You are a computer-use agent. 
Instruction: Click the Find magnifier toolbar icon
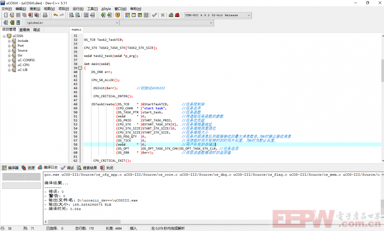(71, 15)
